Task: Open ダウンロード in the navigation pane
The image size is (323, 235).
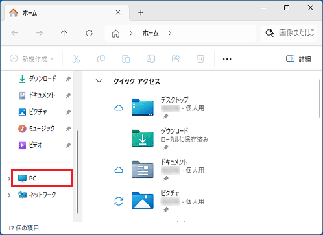Action: (42, 79)
